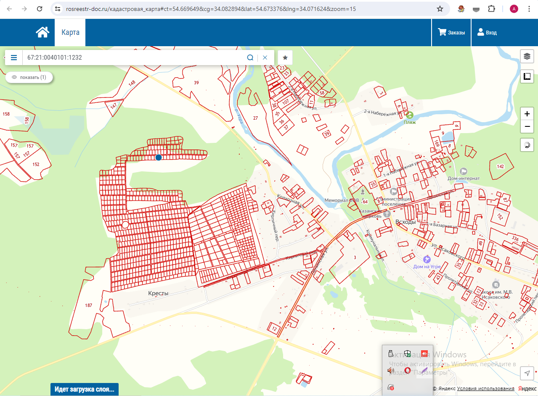Viewport: 538px width, 396px height.
Task: Toggle the 'показать (1)' visibility button
Action: point(29,77)
